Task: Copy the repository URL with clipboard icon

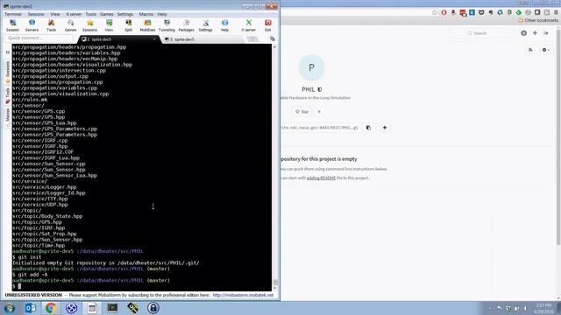Action: 368,128
